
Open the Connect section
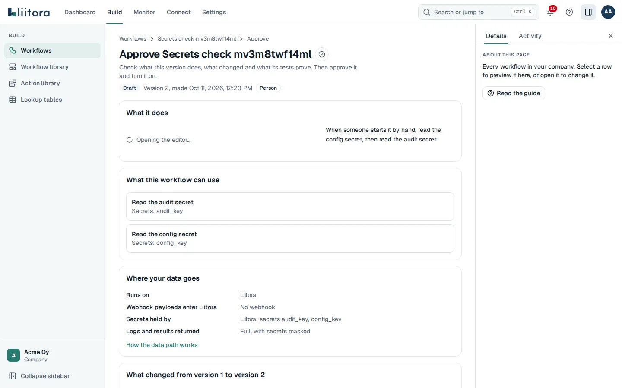pyautogui.click(x=179, y=12)
